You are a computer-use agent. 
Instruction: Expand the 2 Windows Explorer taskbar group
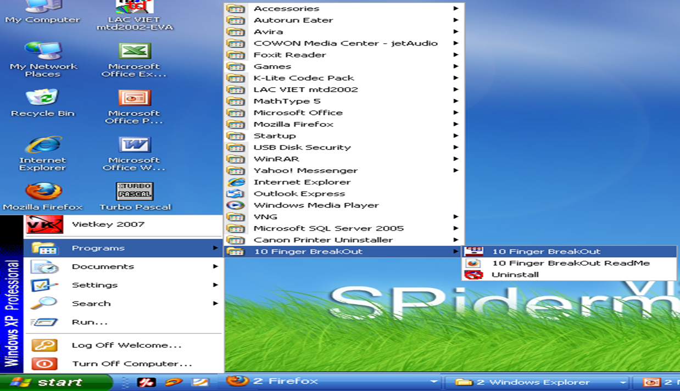pos(623,382)
